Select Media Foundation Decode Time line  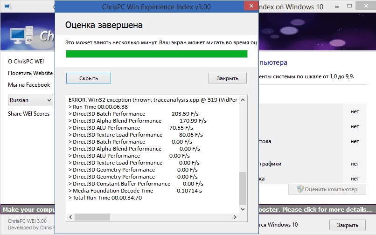135,191
